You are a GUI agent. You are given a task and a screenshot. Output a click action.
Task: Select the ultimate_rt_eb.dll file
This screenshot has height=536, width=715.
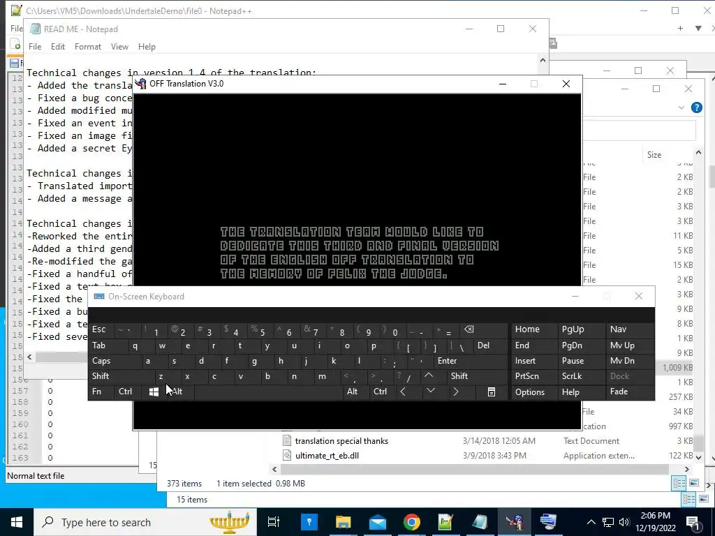point(327,455)
